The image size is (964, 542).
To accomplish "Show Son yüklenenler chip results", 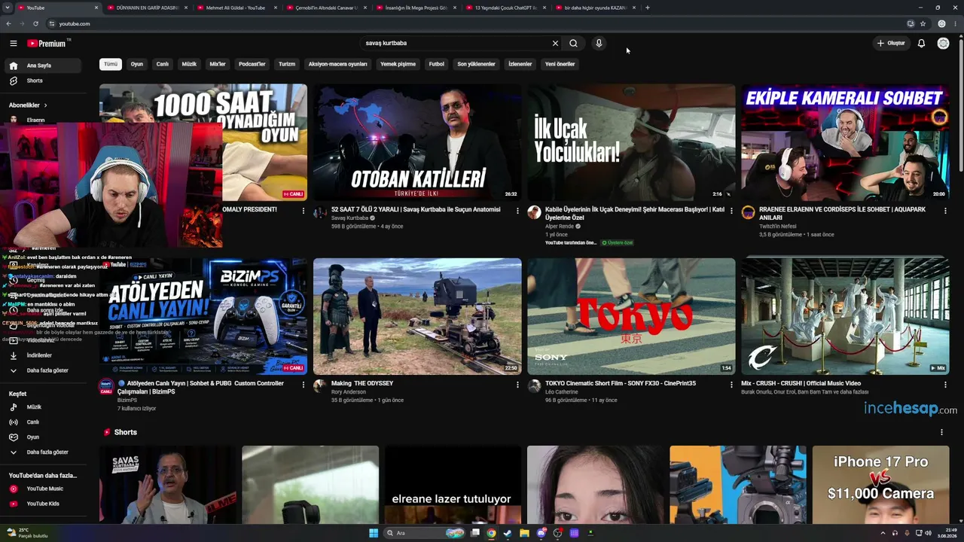I will [476, 64].
